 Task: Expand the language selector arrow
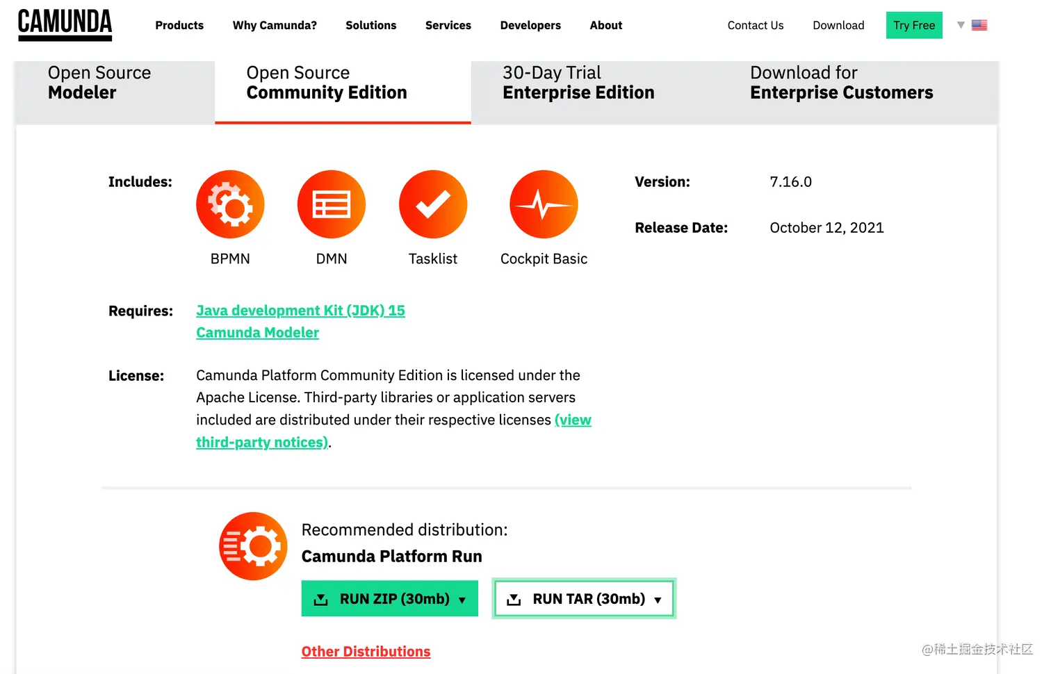point(961,25)
